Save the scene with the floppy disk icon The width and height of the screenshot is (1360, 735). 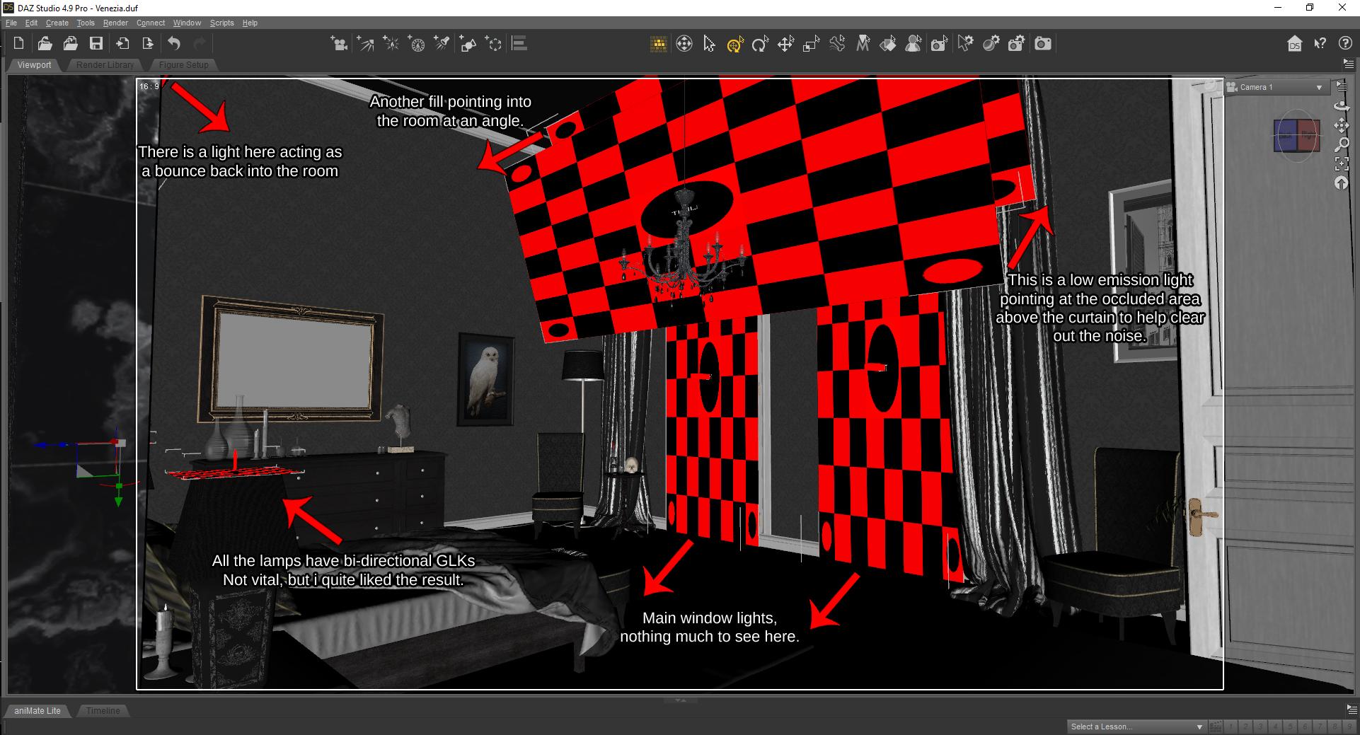click(x=96, y=44)
